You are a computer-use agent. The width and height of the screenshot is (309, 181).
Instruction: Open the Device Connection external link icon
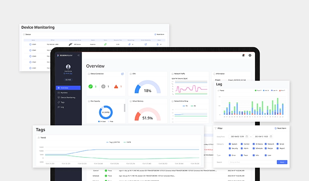tap(122, 74)
